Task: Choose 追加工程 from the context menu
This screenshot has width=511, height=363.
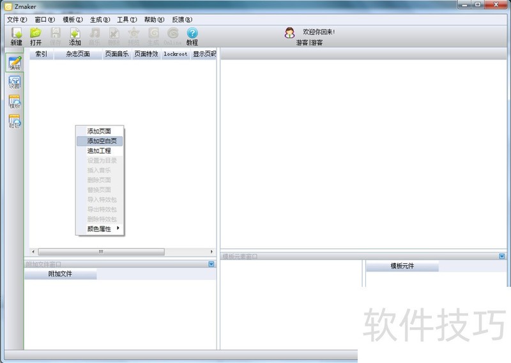Action: coord(99,151)
